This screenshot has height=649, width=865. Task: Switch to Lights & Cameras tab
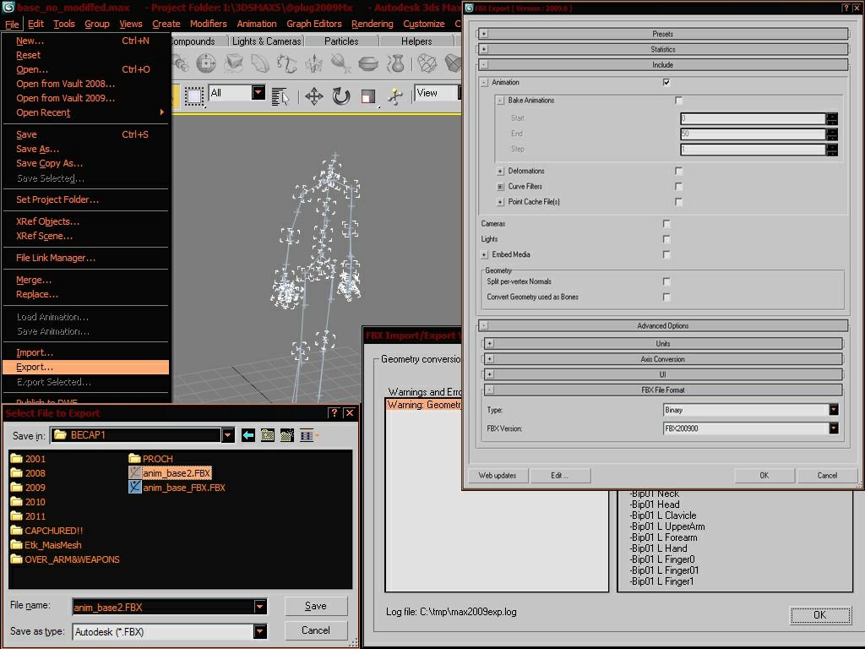click(266, 41)
